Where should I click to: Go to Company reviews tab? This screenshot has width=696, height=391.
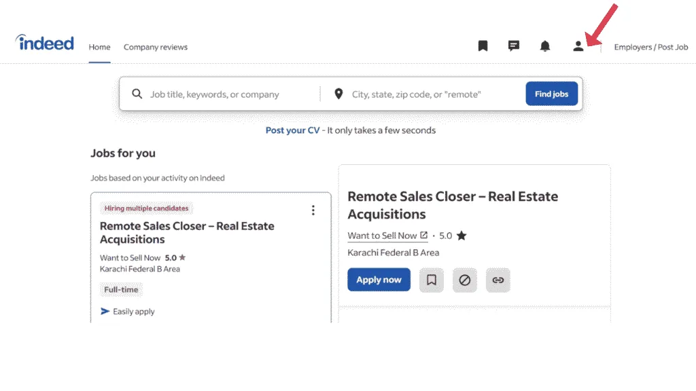pyautogui.click(x=156, y=48)
